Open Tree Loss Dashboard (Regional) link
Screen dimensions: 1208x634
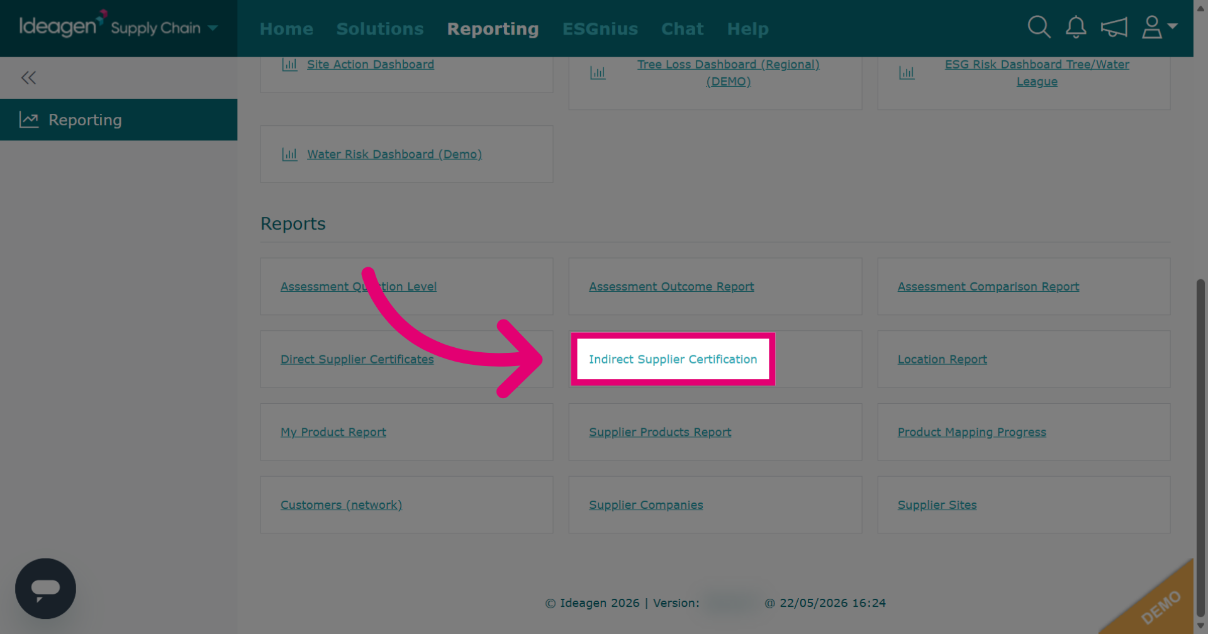(x=728, y=73)
